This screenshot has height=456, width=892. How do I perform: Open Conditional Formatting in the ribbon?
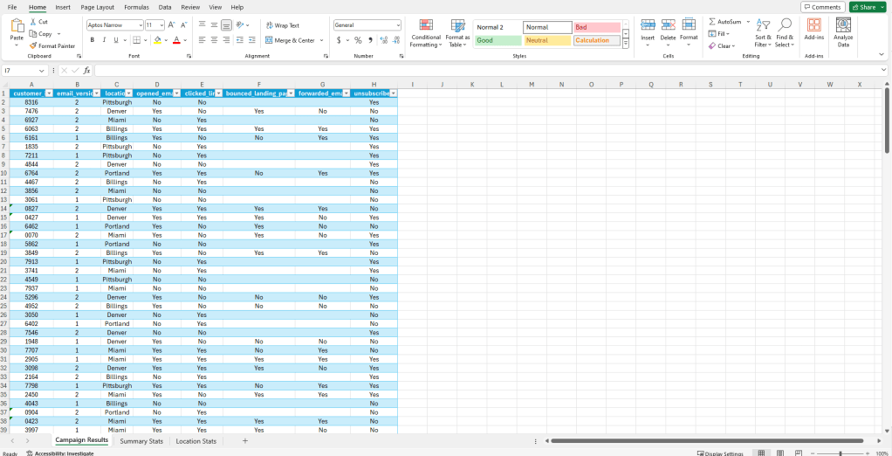[x=425, y=26]
